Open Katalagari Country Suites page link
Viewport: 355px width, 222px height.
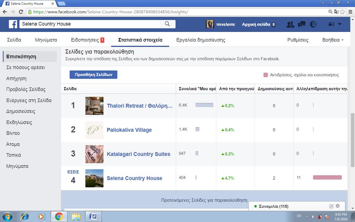click(x=139, y=154)
